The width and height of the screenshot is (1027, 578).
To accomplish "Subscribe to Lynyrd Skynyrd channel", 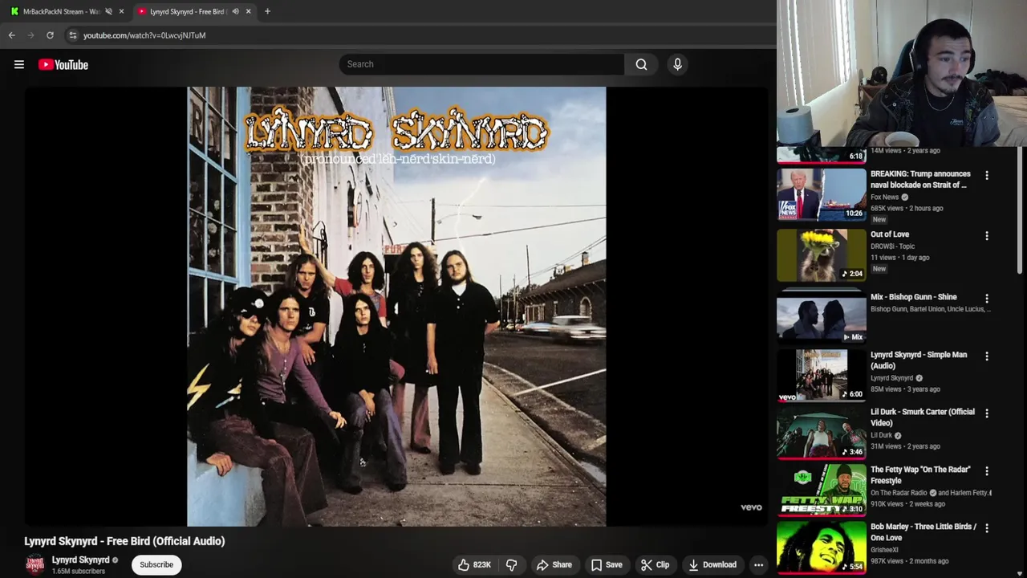I will point(156,564).
